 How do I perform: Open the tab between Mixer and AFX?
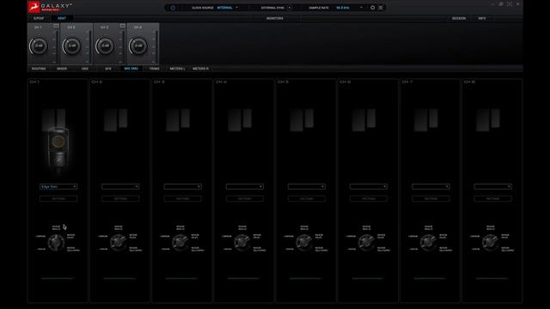point(85,69)
